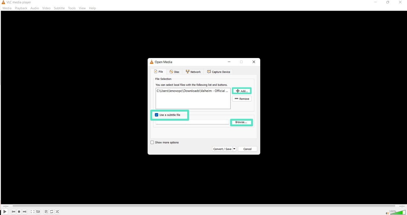Adjust the volume slider at 100%
407x215 pixels.
click(x=398, y=212)
